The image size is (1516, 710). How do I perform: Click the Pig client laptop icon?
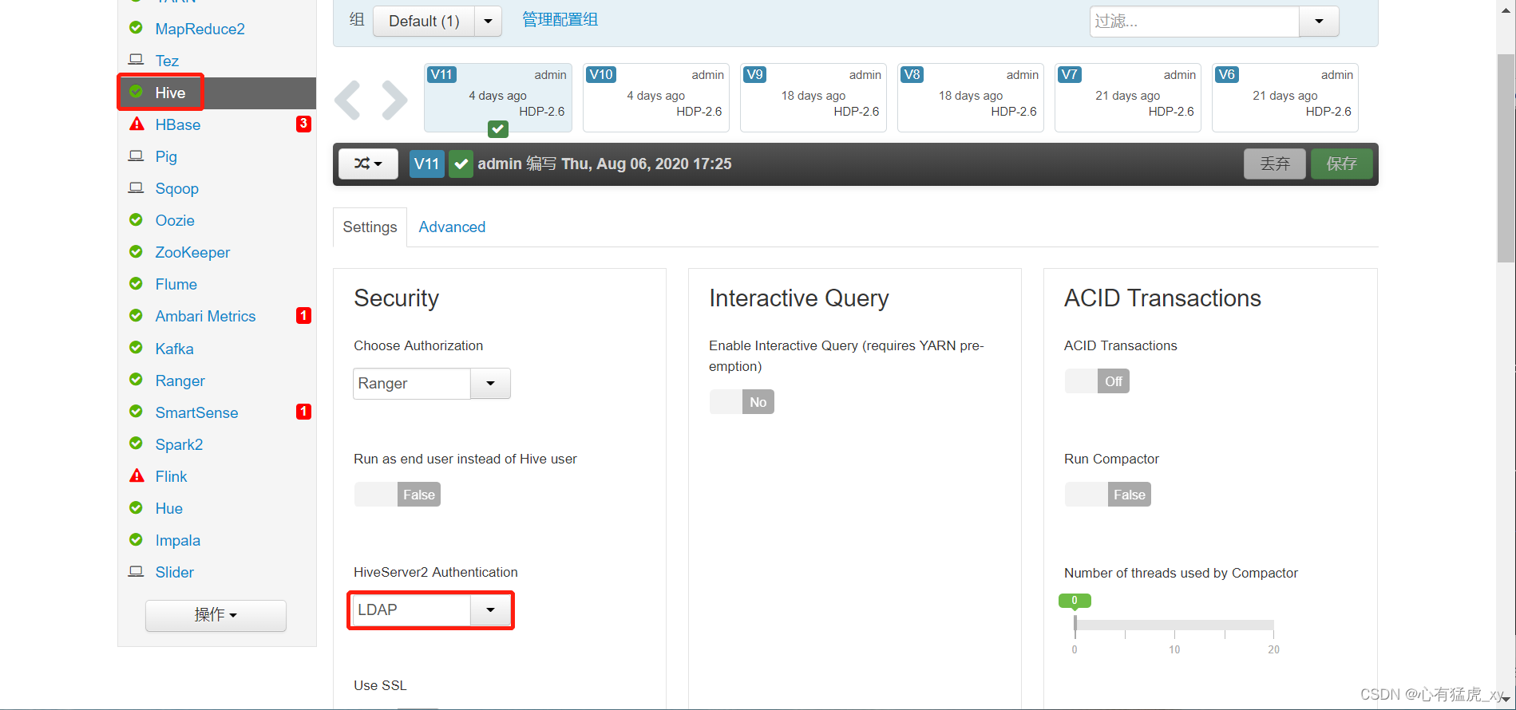click(x=136, y=156)
